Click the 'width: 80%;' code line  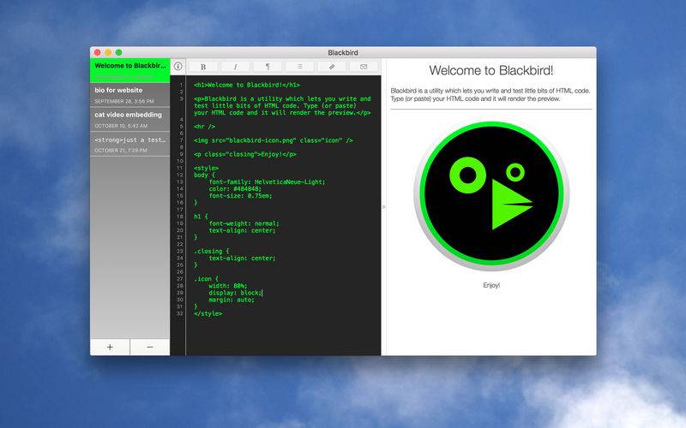coord(228,286)
